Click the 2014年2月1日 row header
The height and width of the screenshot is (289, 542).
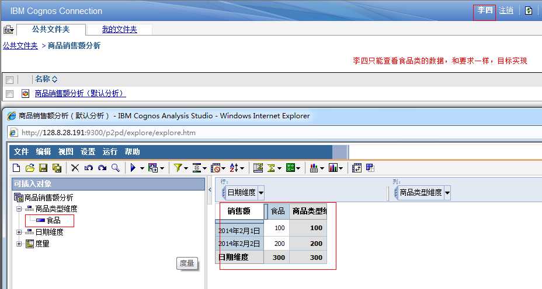pos(239,230)
